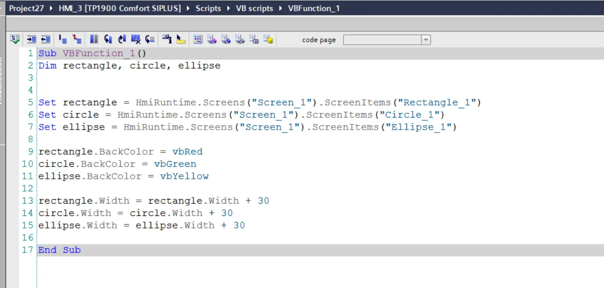Click the Decrease indent icon
Image resolution: width=604 pixels, height=288 pixels.
(x=45, y=39)
